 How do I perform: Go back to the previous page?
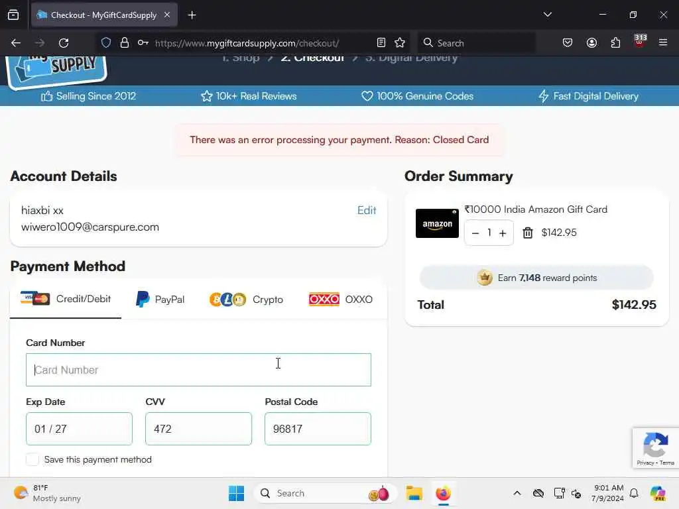point(16,43)
